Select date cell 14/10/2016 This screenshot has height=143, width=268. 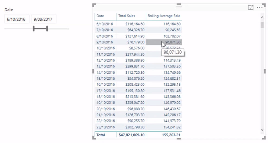pyautogui.click(x=106, y=73)
